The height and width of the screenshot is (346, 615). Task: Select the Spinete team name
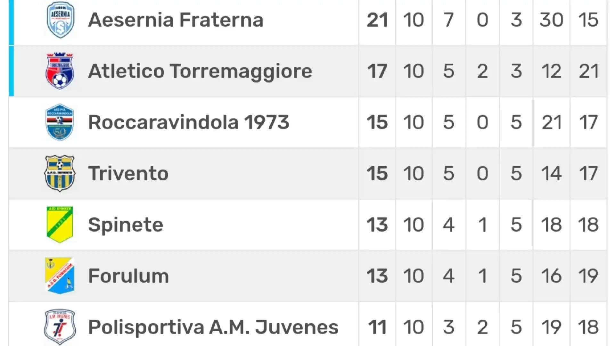click(126, 225)
